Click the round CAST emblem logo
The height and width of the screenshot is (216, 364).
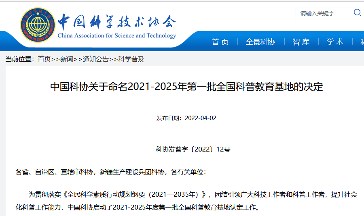click(x=38, y=25)
